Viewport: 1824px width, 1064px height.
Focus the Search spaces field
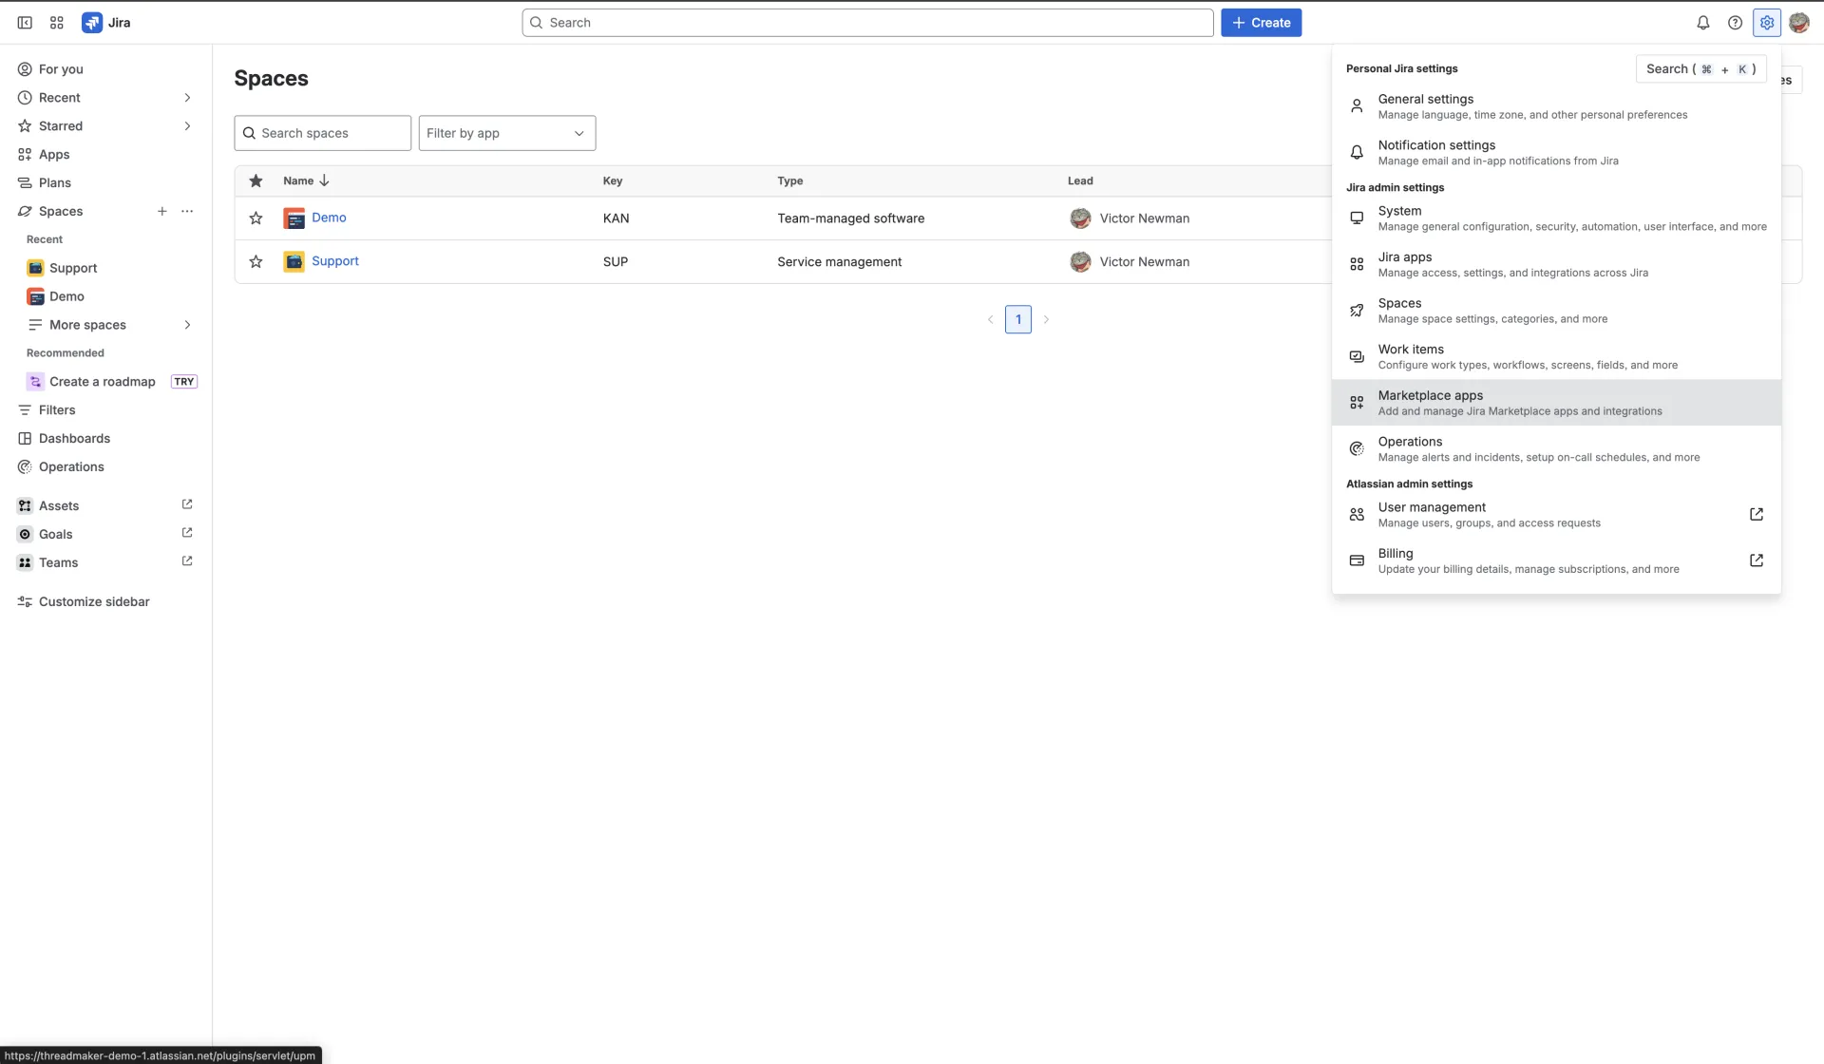[x=323, y=133]
